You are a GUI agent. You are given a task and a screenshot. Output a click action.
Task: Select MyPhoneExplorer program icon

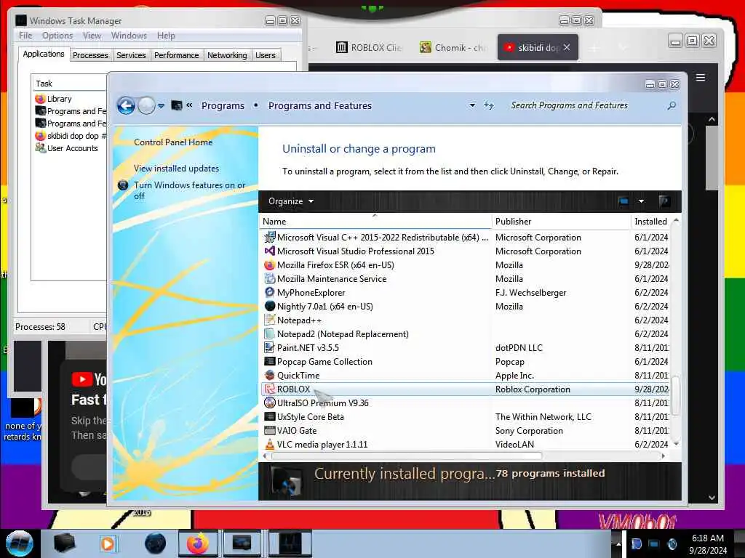point(269,292)
